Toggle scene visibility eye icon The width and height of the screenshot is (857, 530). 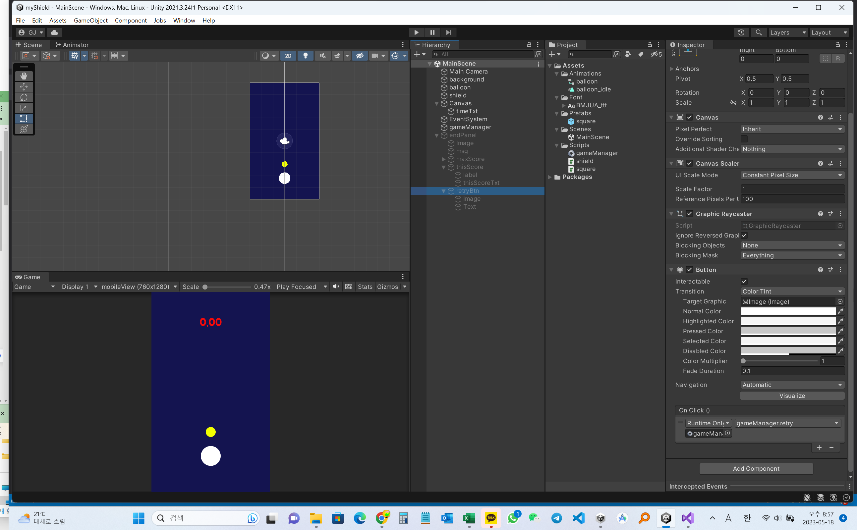[x=360, y=55]
